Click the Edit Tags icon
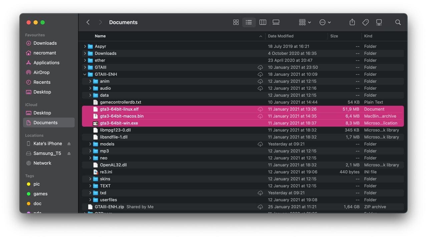This screenshot has height=239, width=427. coord(366,22)
